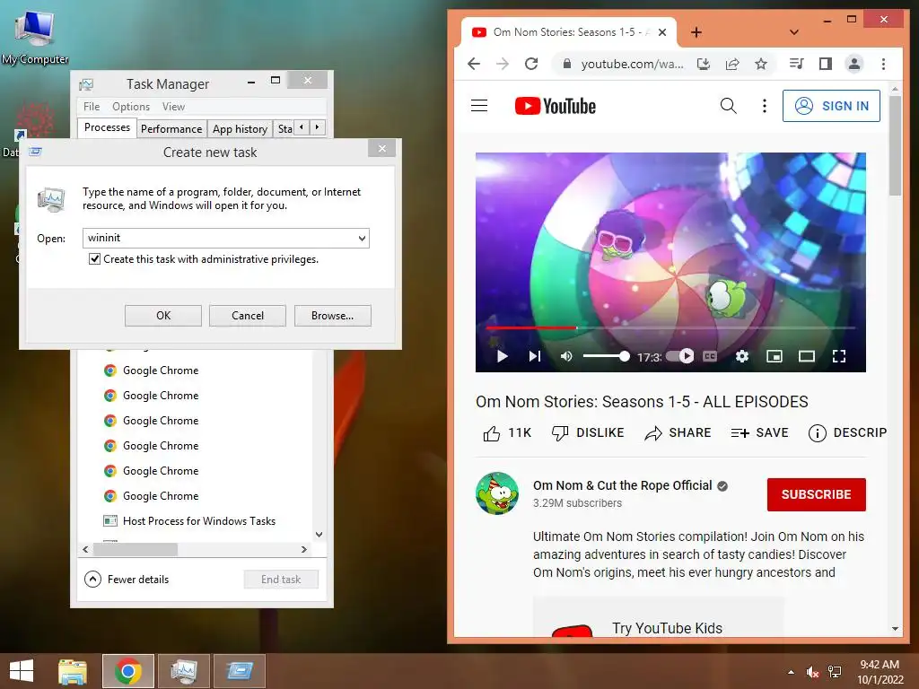Viewport: 919px width, 689px height.
Task: Expand the Open combo box dropdown
Action: pyautogui.click(x=363, y=238)
